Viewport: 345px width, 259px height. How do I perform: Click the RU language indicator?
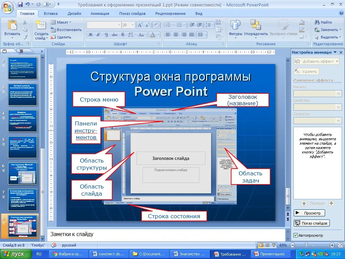click(x=39, y=254)
